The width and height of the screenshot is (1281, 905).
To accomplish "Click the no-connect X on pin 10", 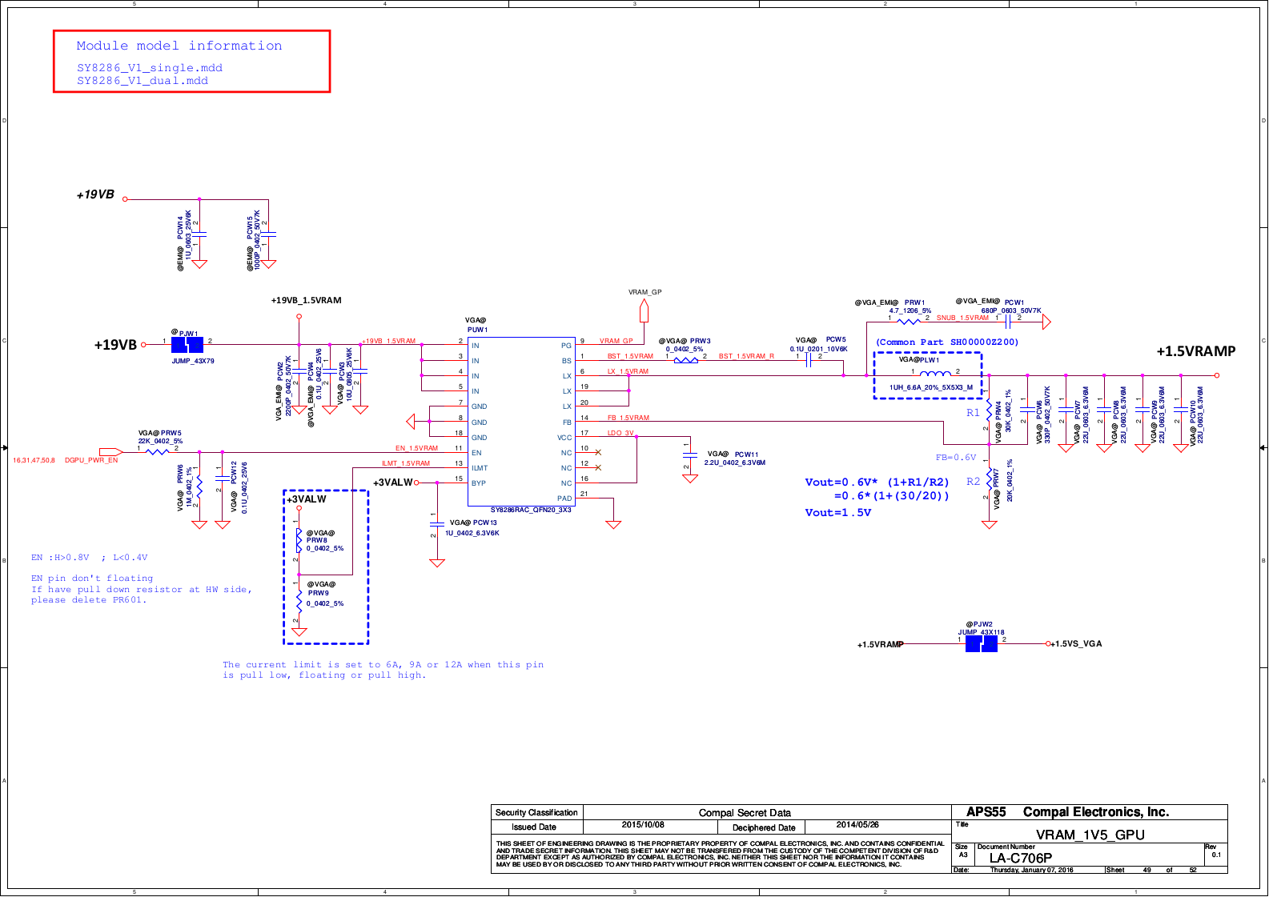I will 598,453.
